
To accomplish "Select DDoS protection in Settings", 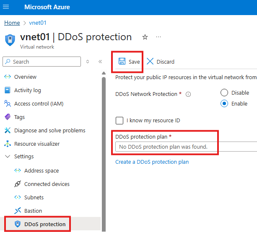I will [x=45, y=224].
